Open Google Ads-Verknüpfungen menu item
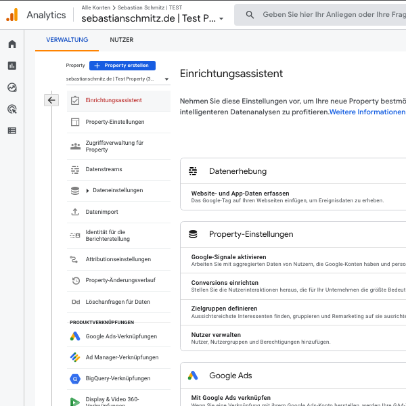Viewport: 406px width, 406px height. (118, 336)
